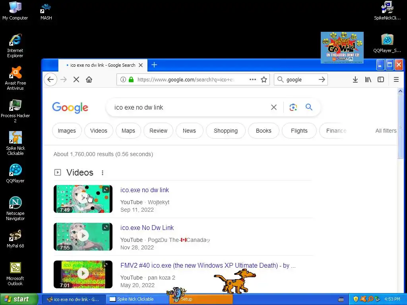Launch QQPlayer from the desktop
Screen dimensions: 407x305
16,174
